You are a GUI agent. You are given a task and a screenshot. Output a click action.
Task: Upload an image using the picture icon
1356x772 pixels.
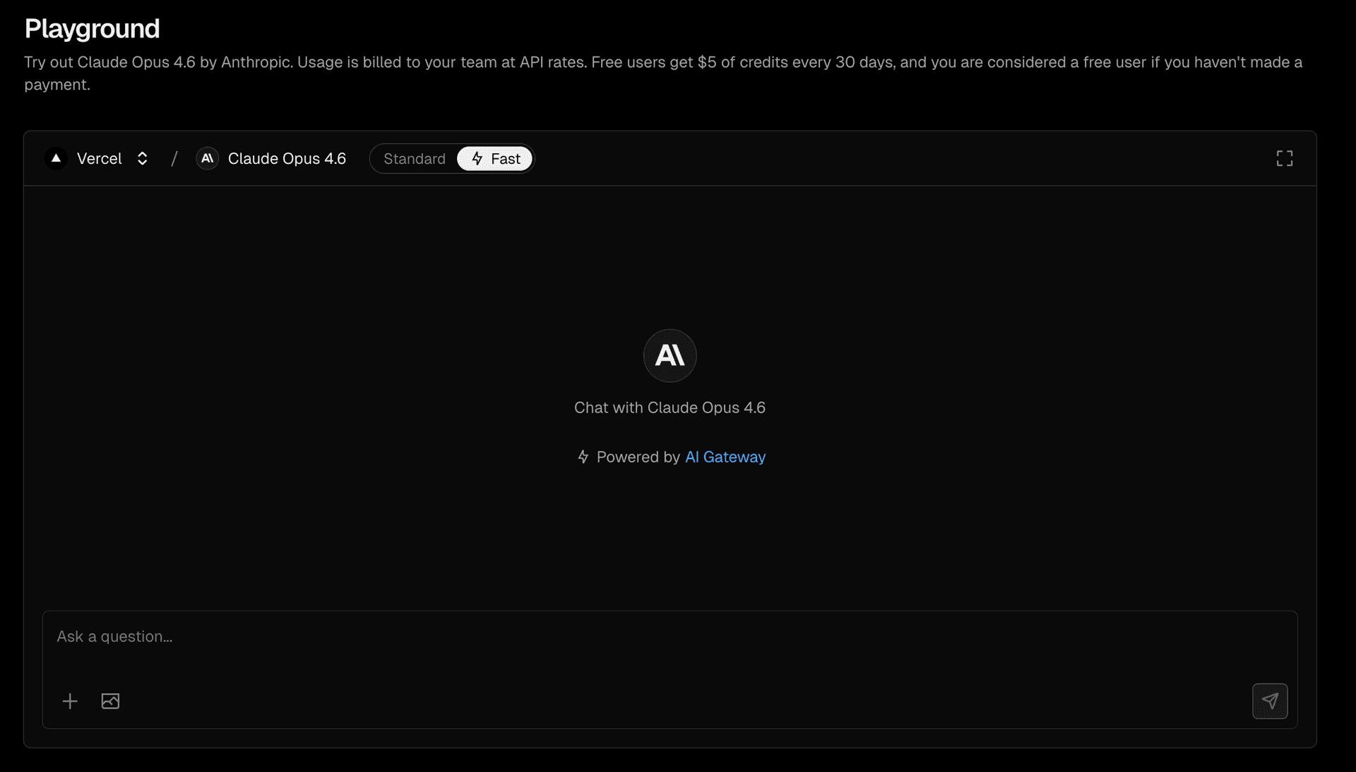(x=110, y=701)
